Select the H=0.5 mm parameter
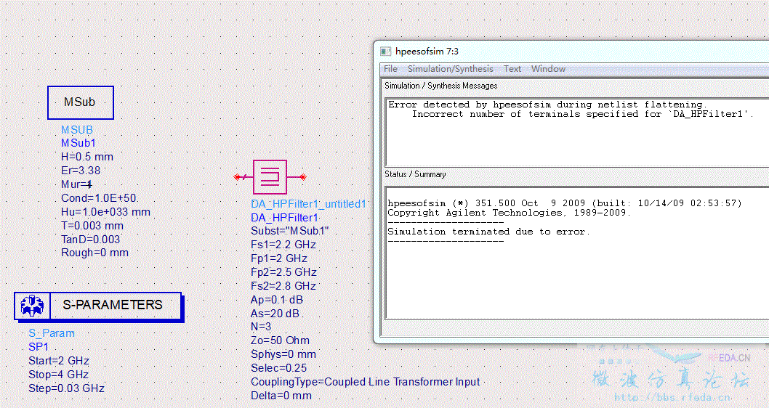This screenshot has width=769, height=408. coord(86,157)
